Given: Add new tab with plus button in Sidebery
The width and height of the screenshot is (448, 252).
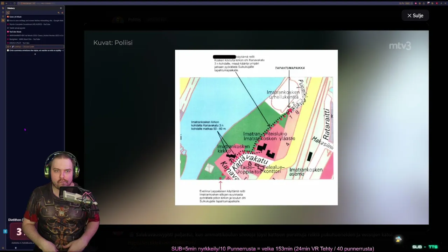Looking at the screenshot, I should tap(35, 54).
